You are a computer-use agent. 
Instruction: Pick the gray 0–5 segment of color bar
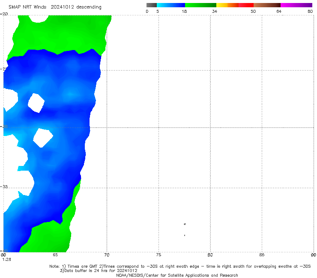[151, 5]
